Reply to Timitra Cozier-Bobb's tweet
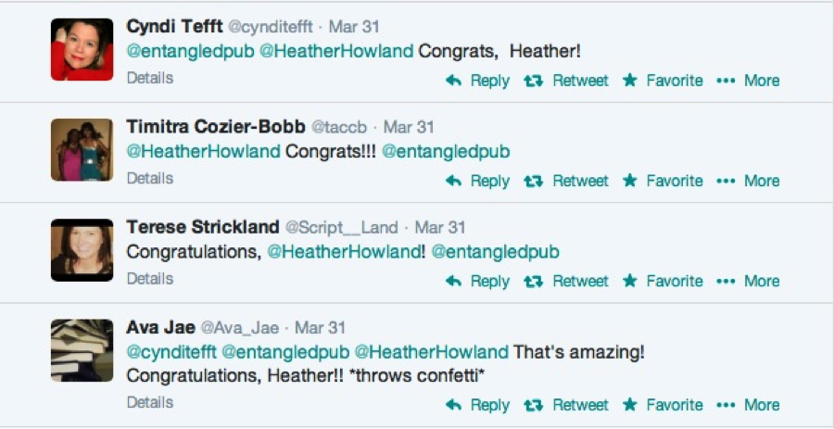The image size is (834, 429). (x=477, y=181)
